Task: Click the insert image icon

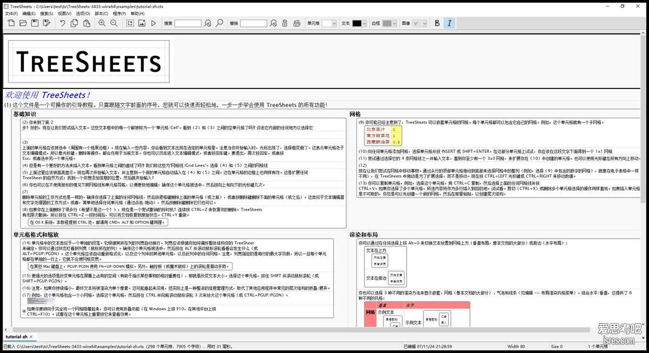Action: pyautogui.click(x=142, y=23)
